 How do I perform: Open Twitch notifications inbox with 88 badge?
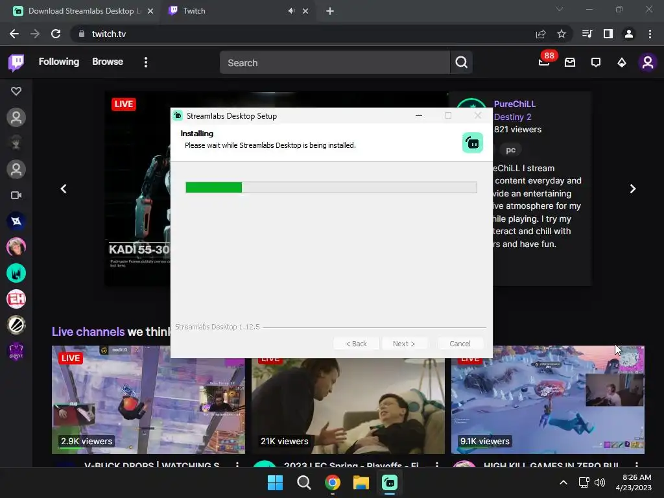point(544,62)
